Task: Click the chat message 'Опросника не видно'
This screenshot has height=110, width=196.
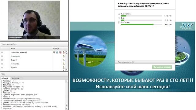Action: [21, 105]
